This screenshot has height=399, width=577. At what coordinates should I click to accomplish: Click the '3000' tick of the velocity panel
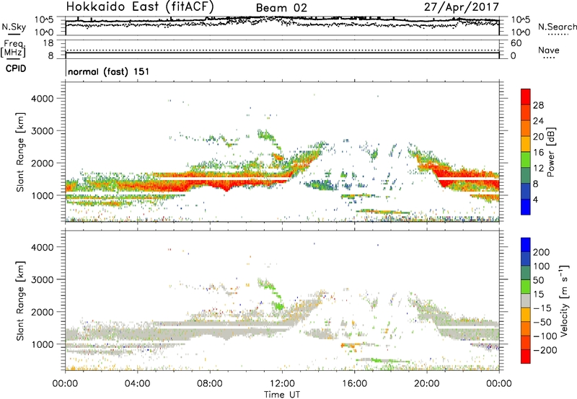tap(43, 279)
